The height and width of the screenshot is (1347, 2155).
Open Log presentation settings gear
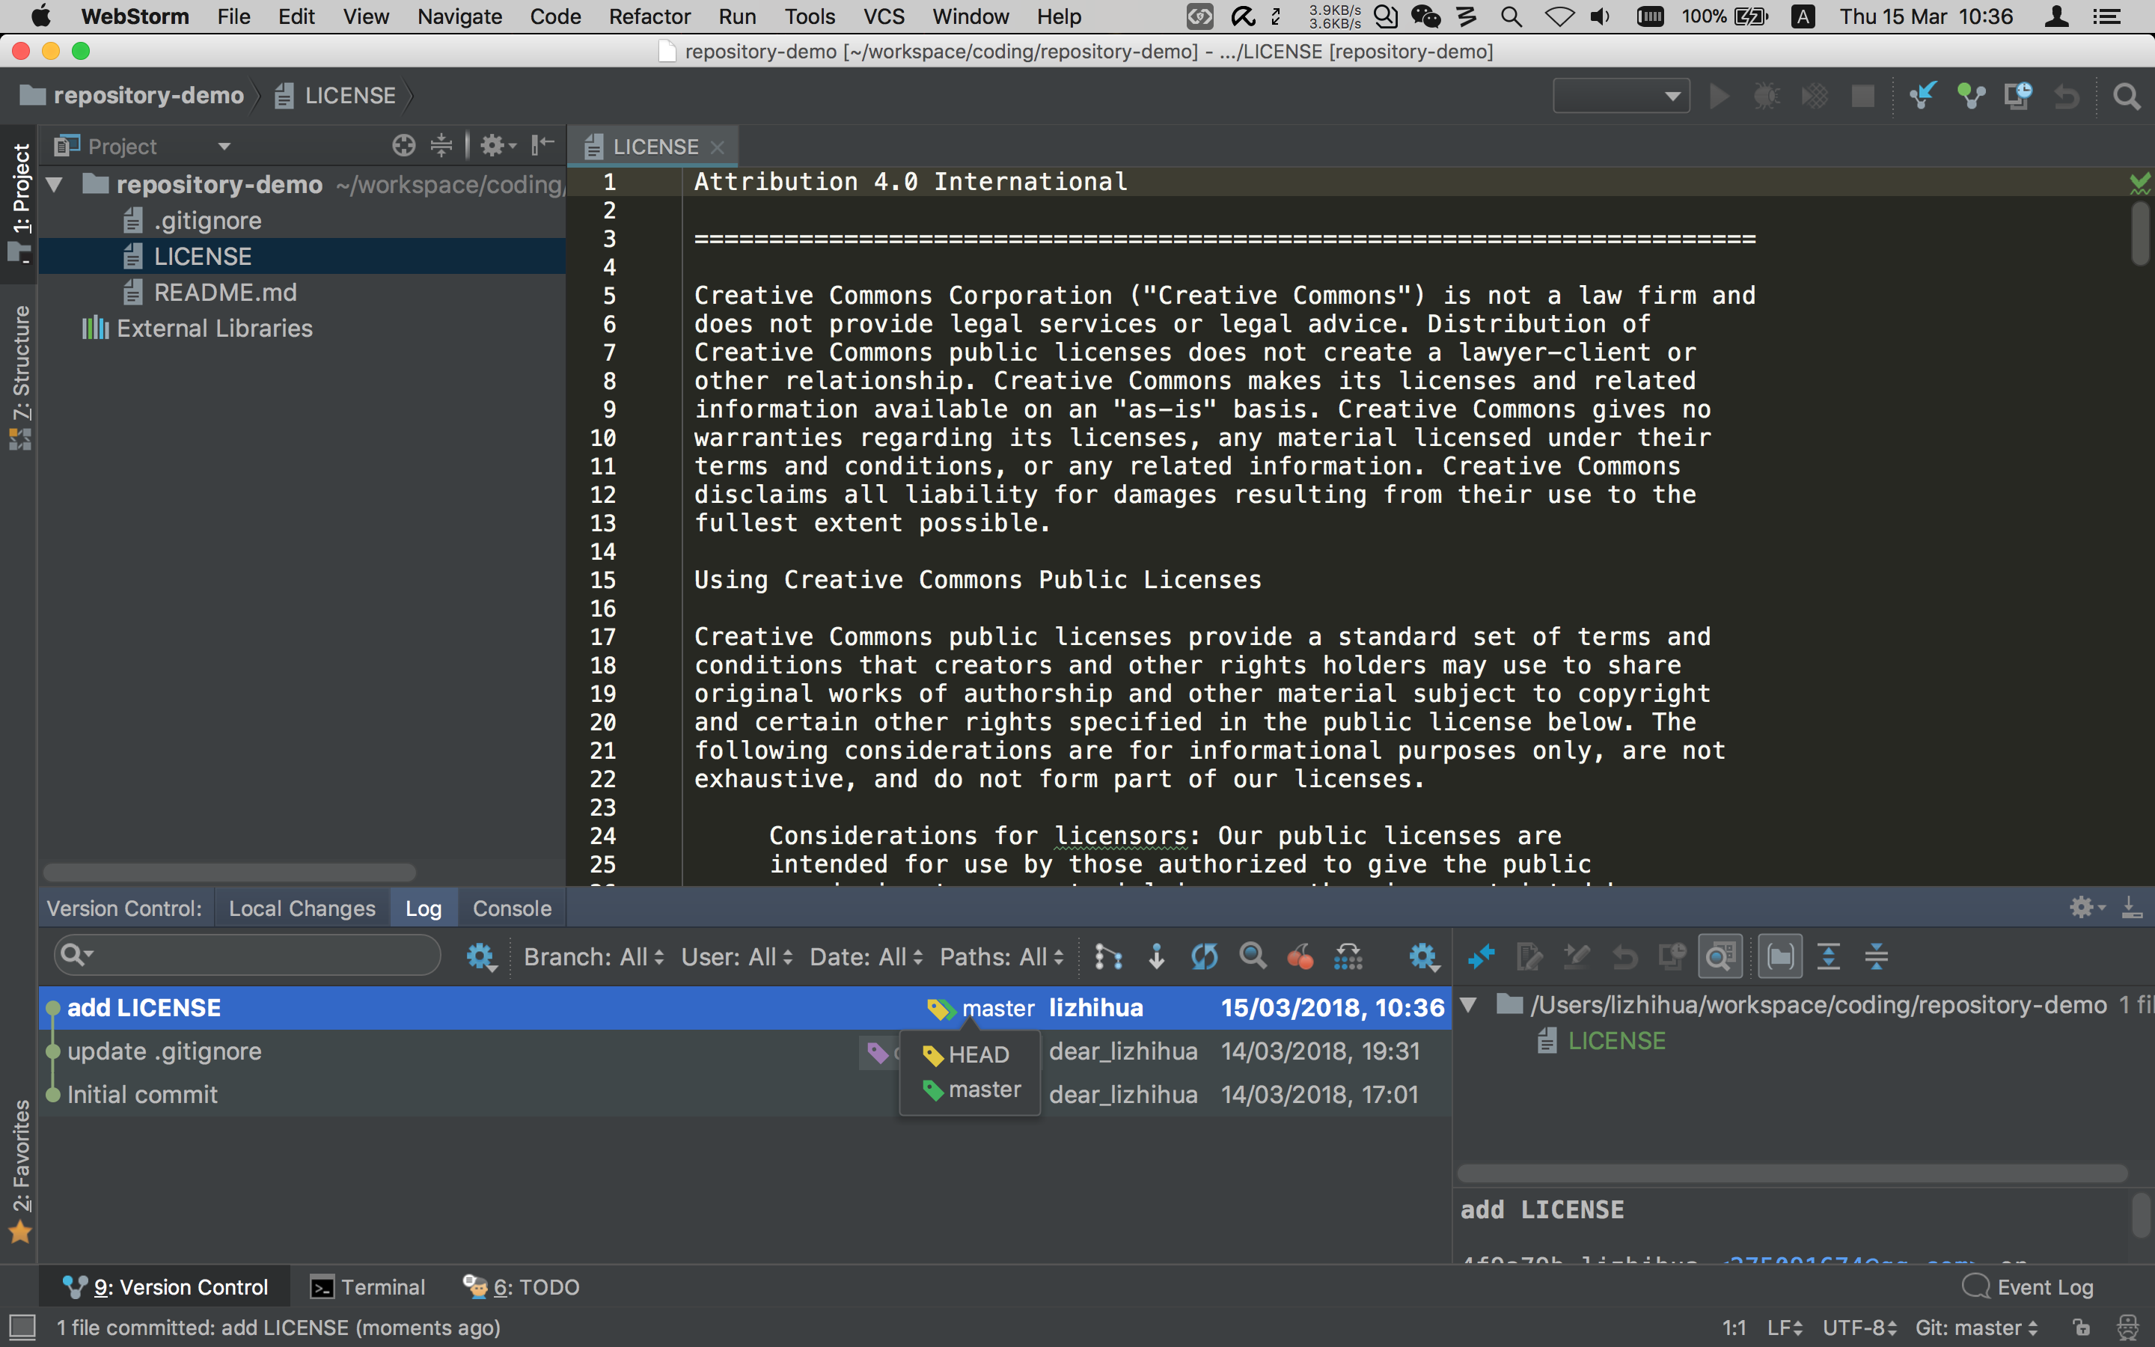tap(1423, 958)
